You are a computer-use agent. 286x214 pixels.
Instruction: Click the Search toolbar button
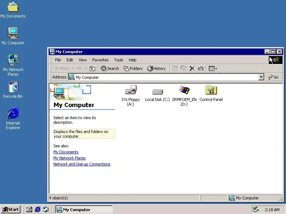(110, 68)
